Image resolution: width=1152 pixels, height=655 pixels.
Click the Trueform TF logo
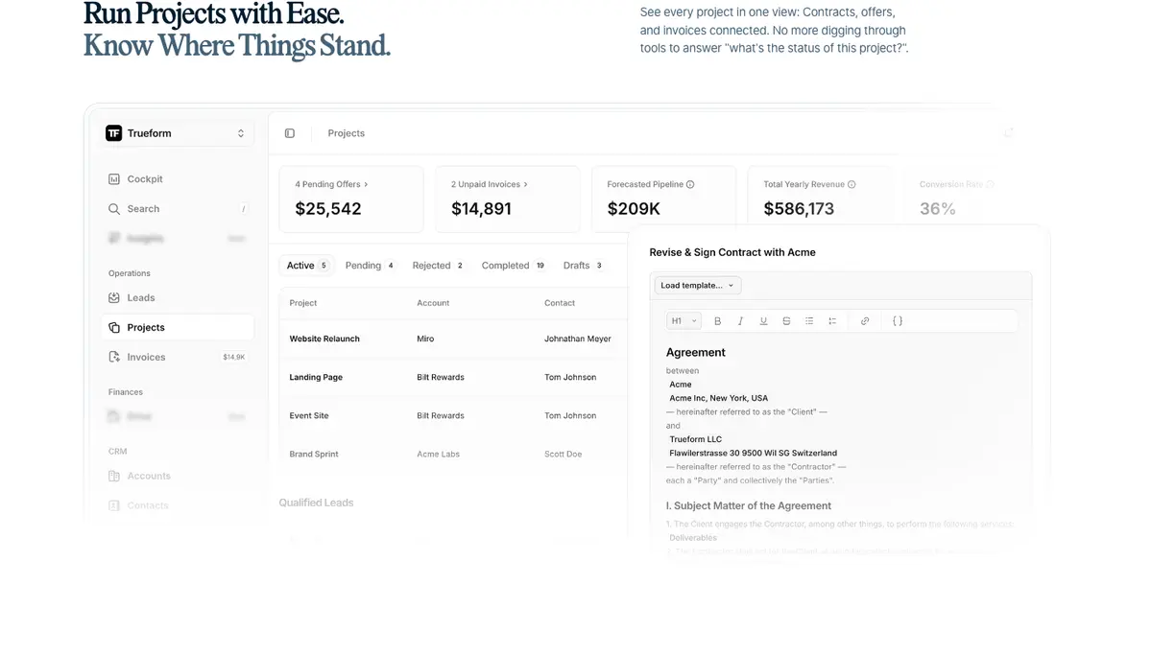click(x=113, y=133)
